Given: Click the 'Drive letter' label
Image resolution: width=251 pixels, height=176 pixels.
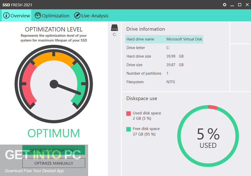Looking at the screenshot, I should click(136, 48).
